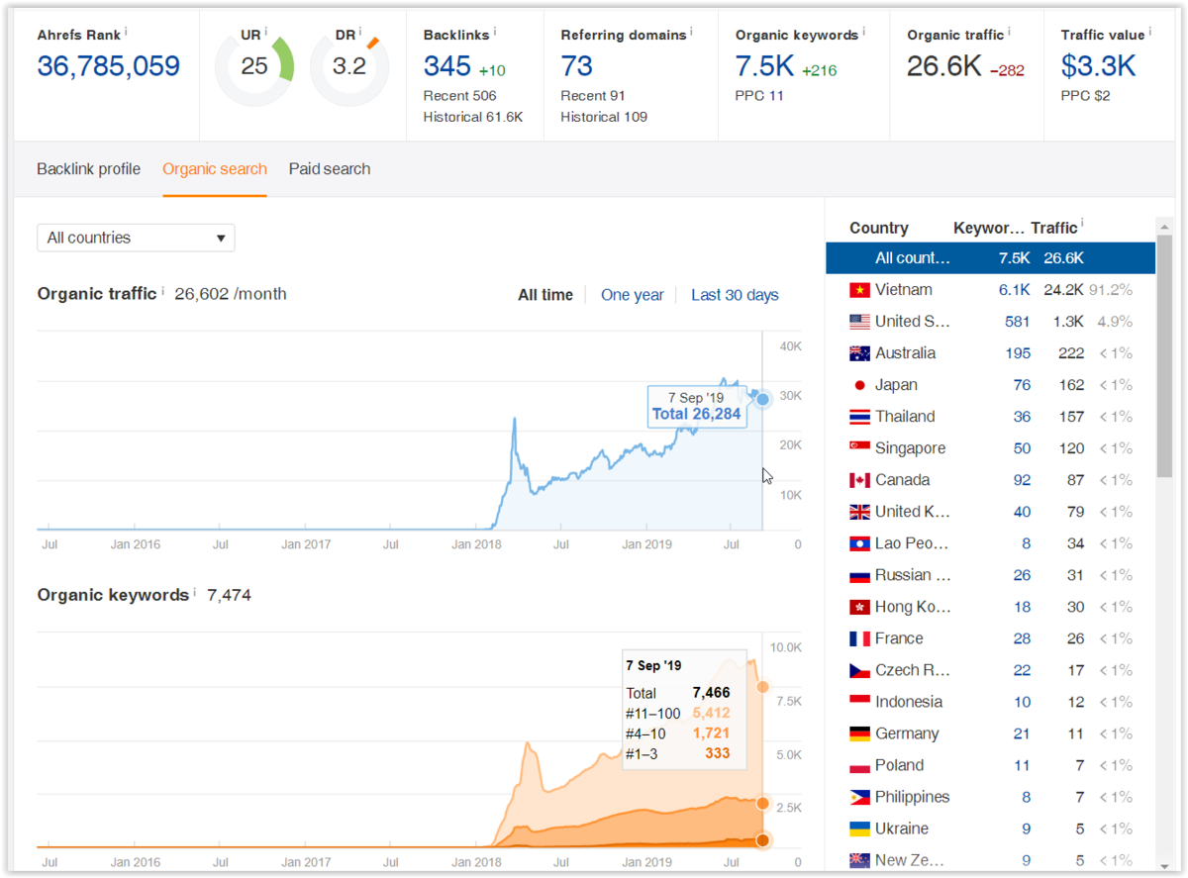Open the 73 referring domains report
Image resolution: width=1188 pixels, height=878 pixels.
577,66
